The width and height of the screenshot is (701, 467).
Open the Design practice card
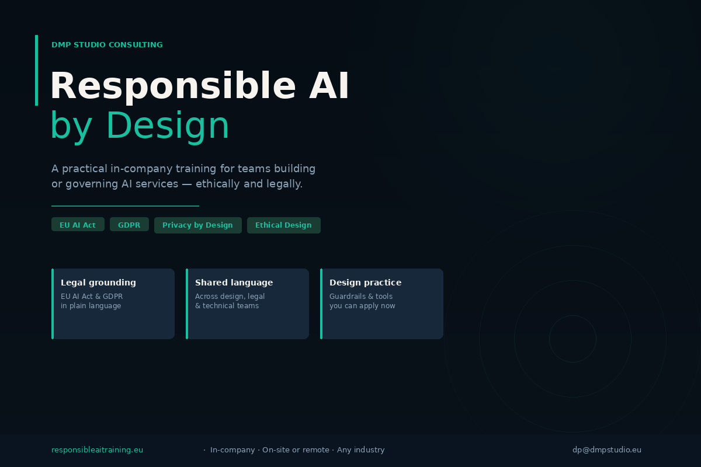[x=381, y=304]
